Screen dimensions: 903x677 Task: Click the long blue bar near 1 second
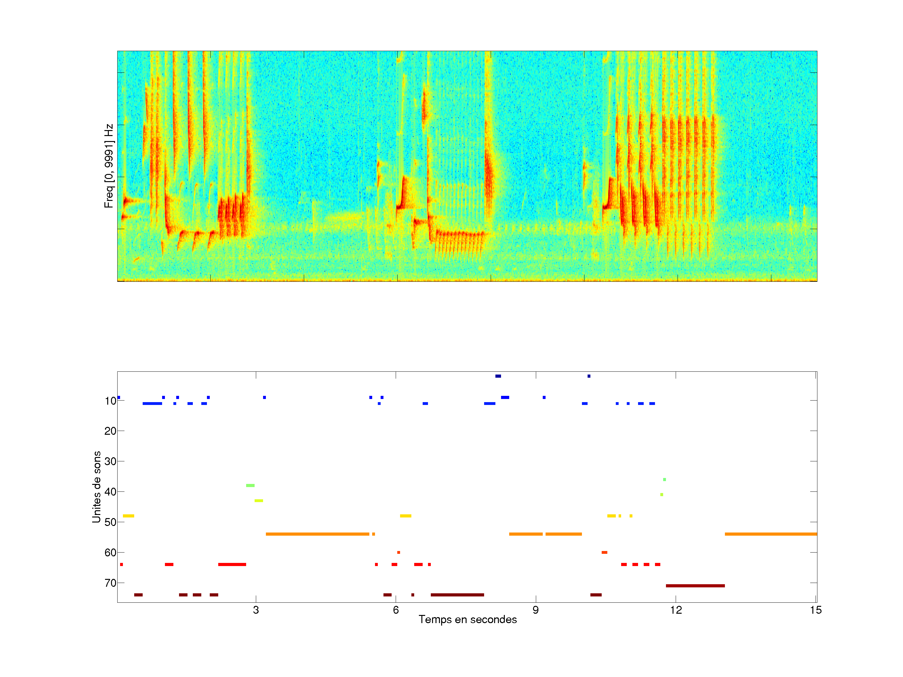152,403
